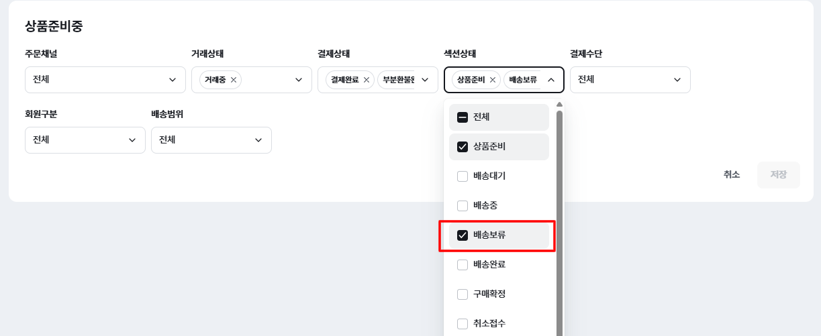821x336 pixels.
Task: Open the 결제상태 dropdown chevron
Action: coord(425,80)
